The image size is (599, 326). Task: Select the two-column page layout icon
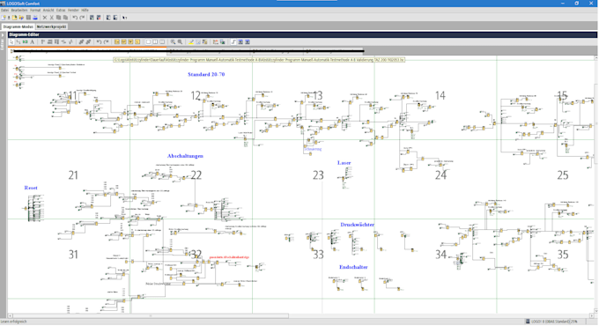(x=155, y=42)
